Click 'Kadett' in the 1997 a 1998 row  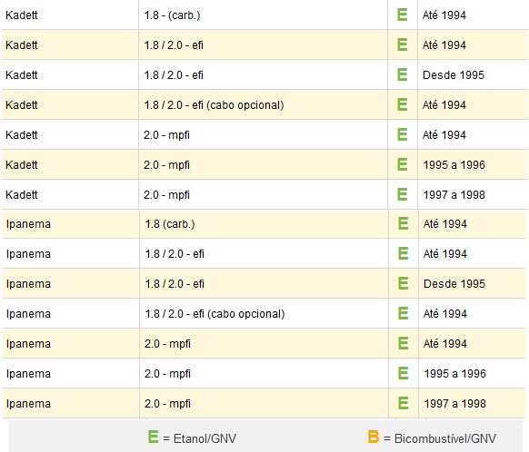point(22,195)
